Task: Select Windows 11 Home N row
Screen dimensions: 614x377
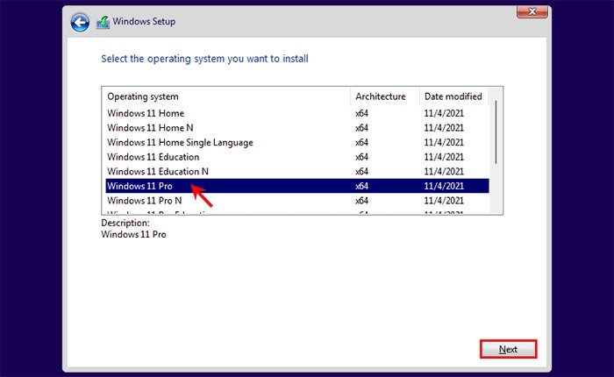Action: coord(297,128)
